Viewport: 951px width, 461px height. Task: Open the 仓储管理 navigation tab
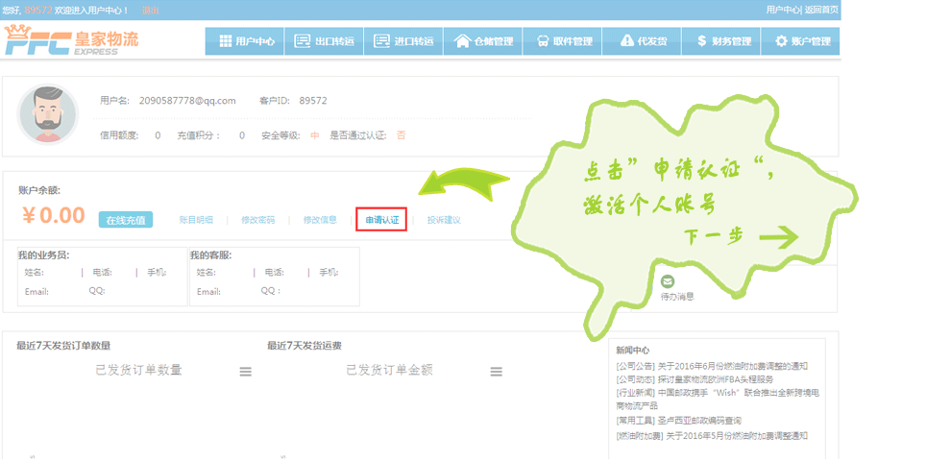[483, 41]
